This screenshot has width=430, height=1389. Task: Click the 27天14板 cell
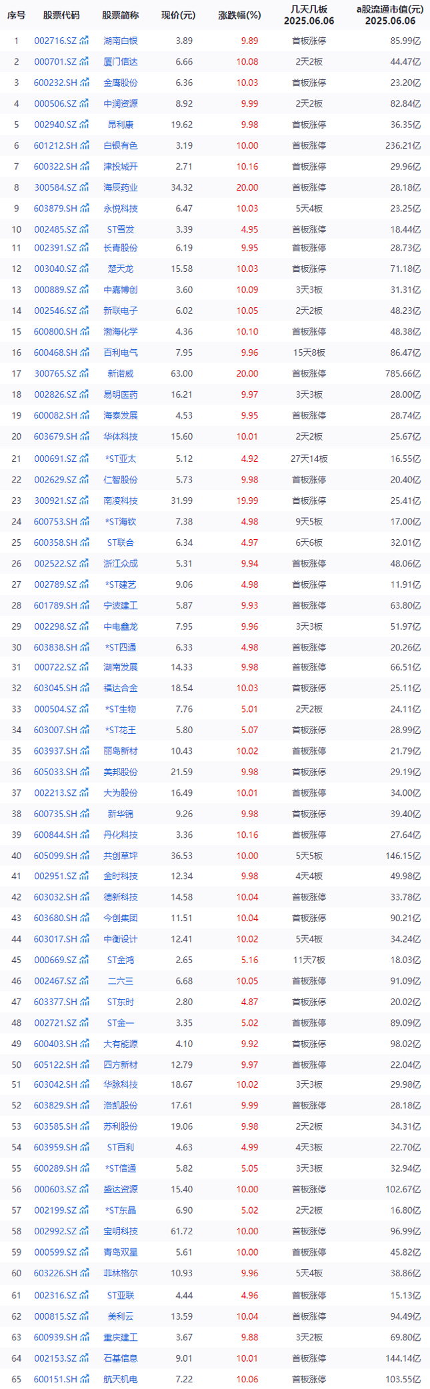(309, 459)
